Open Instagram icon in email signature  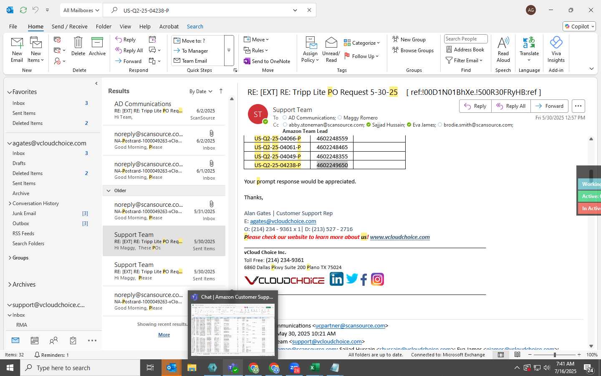tap(377, 279)
